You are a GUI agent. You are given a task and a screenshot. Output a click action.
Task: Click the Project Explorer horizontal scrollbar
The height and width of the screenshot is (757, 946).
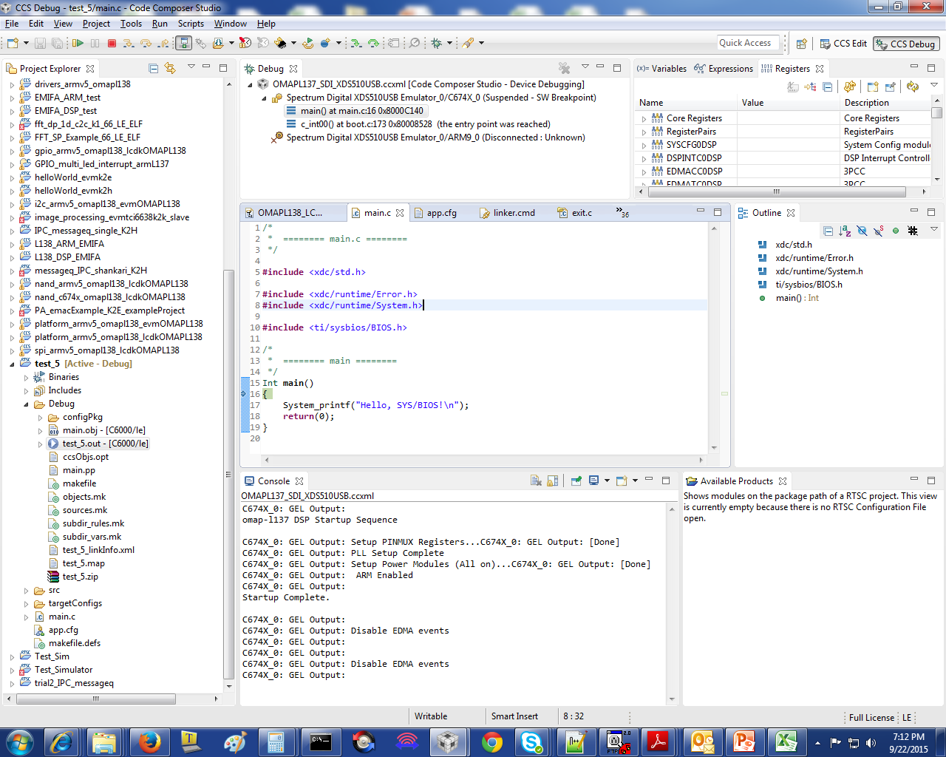pyautogui.click(x=95, y=698)
